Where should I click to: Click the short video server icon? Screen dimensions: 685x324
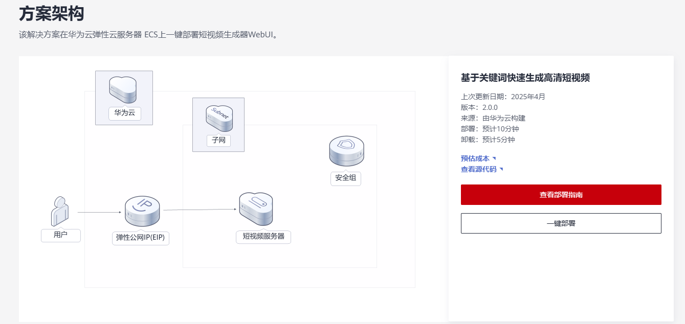tap(256, 210)
